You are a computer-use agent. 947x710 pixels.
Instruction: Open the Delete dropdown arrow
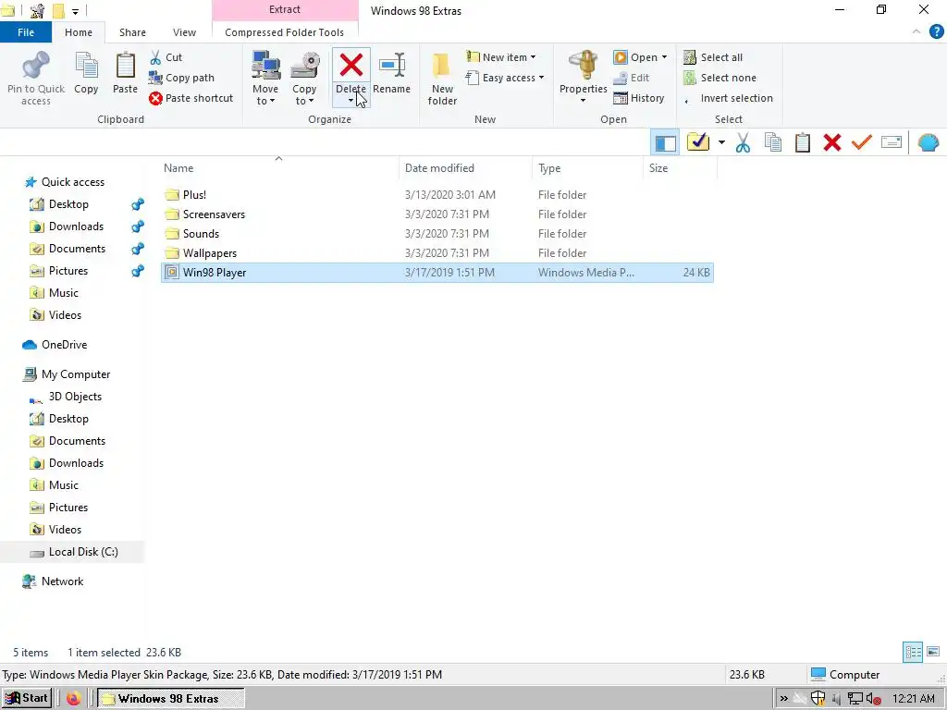point(351,101)
